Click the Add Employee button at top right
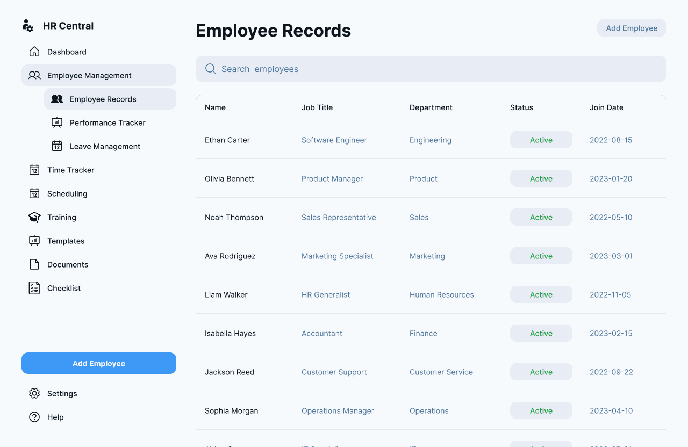The height and width of the screenshot is (447, 688). click(x=632, y=28)
